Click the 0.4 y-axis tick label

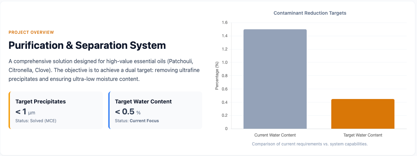click(224, 102)
